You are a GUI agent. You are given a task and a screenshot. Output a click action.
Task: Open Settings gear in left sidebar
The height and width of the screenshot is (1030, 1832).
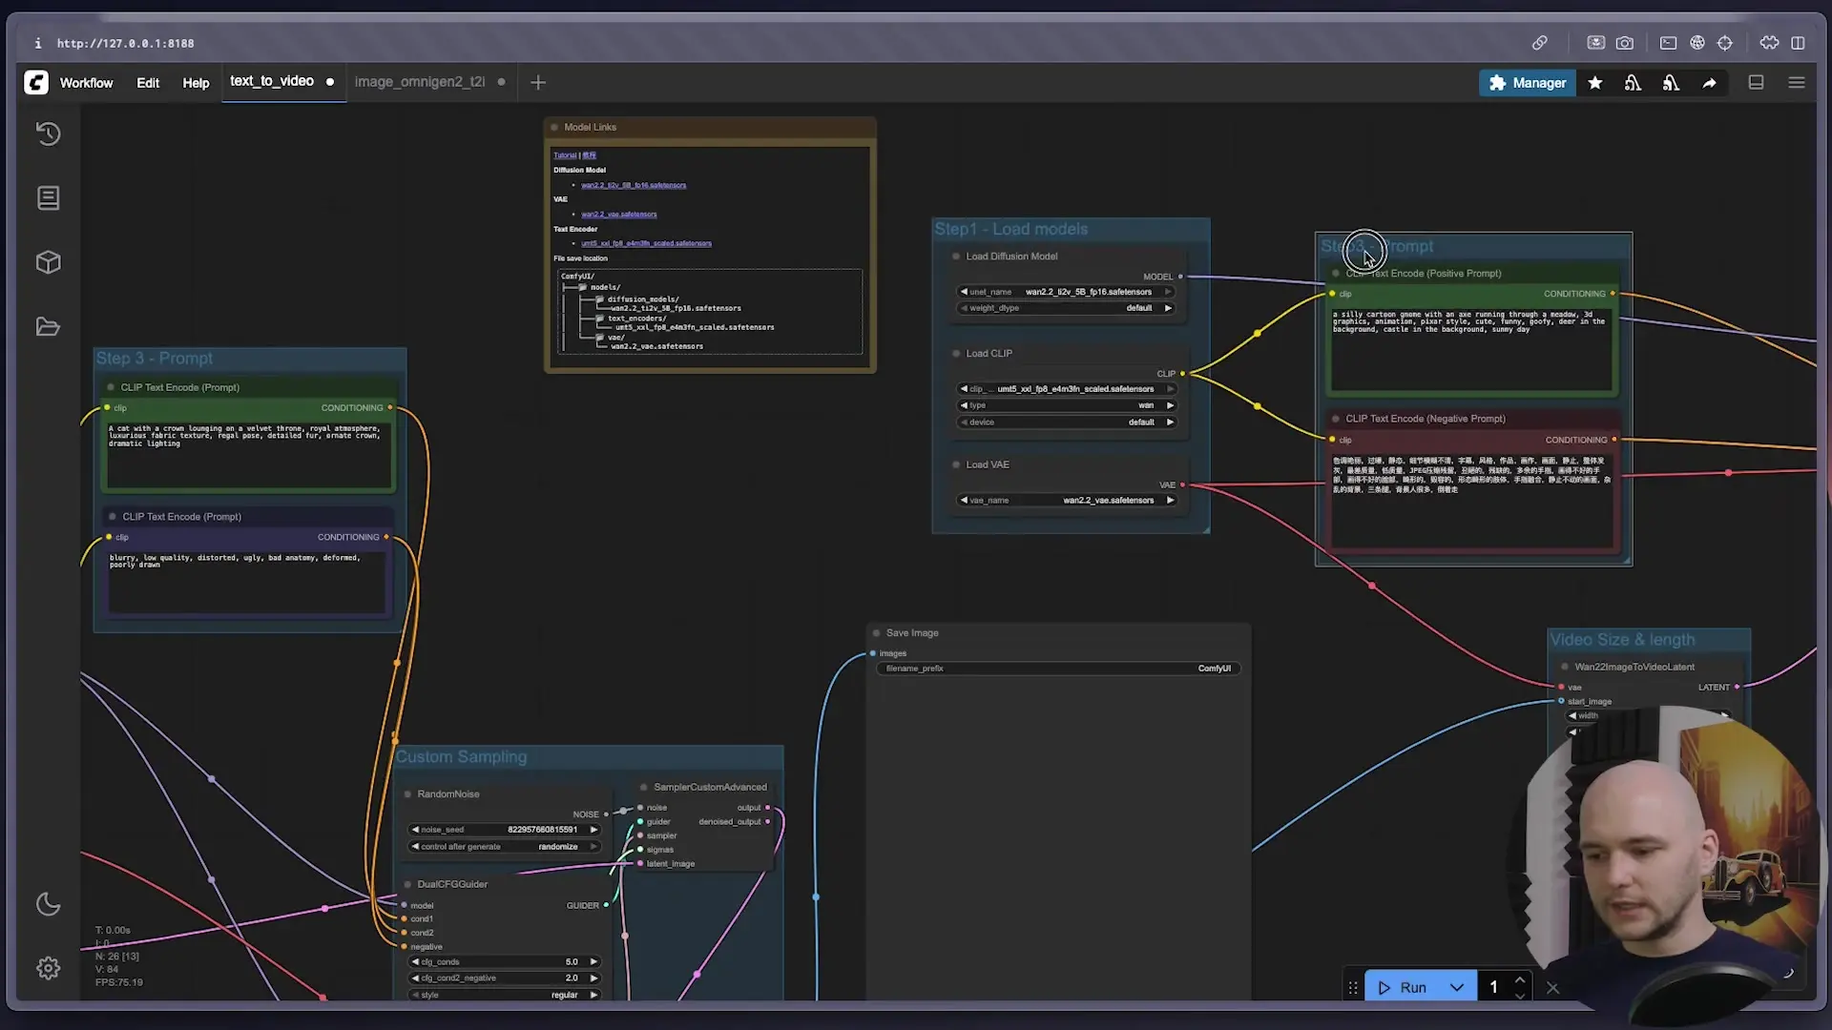(x=48, y=968)
